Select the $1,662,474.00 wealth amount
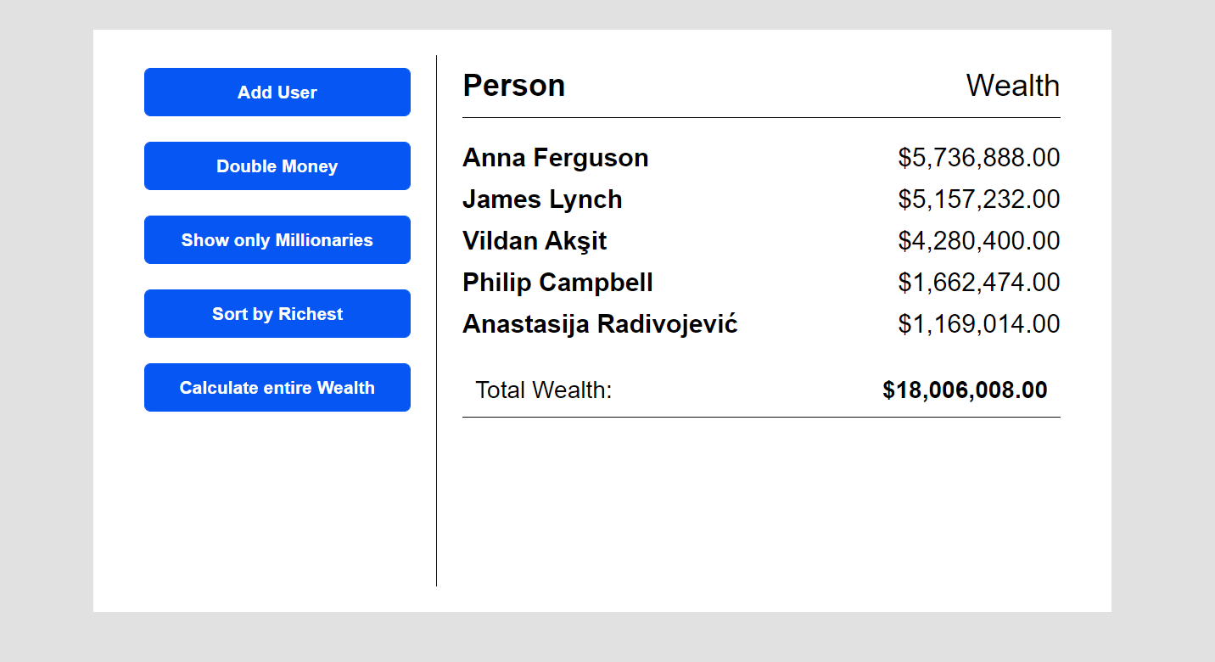The height and width of the screenshot is (662, 1215). click(x=978, y=283)
